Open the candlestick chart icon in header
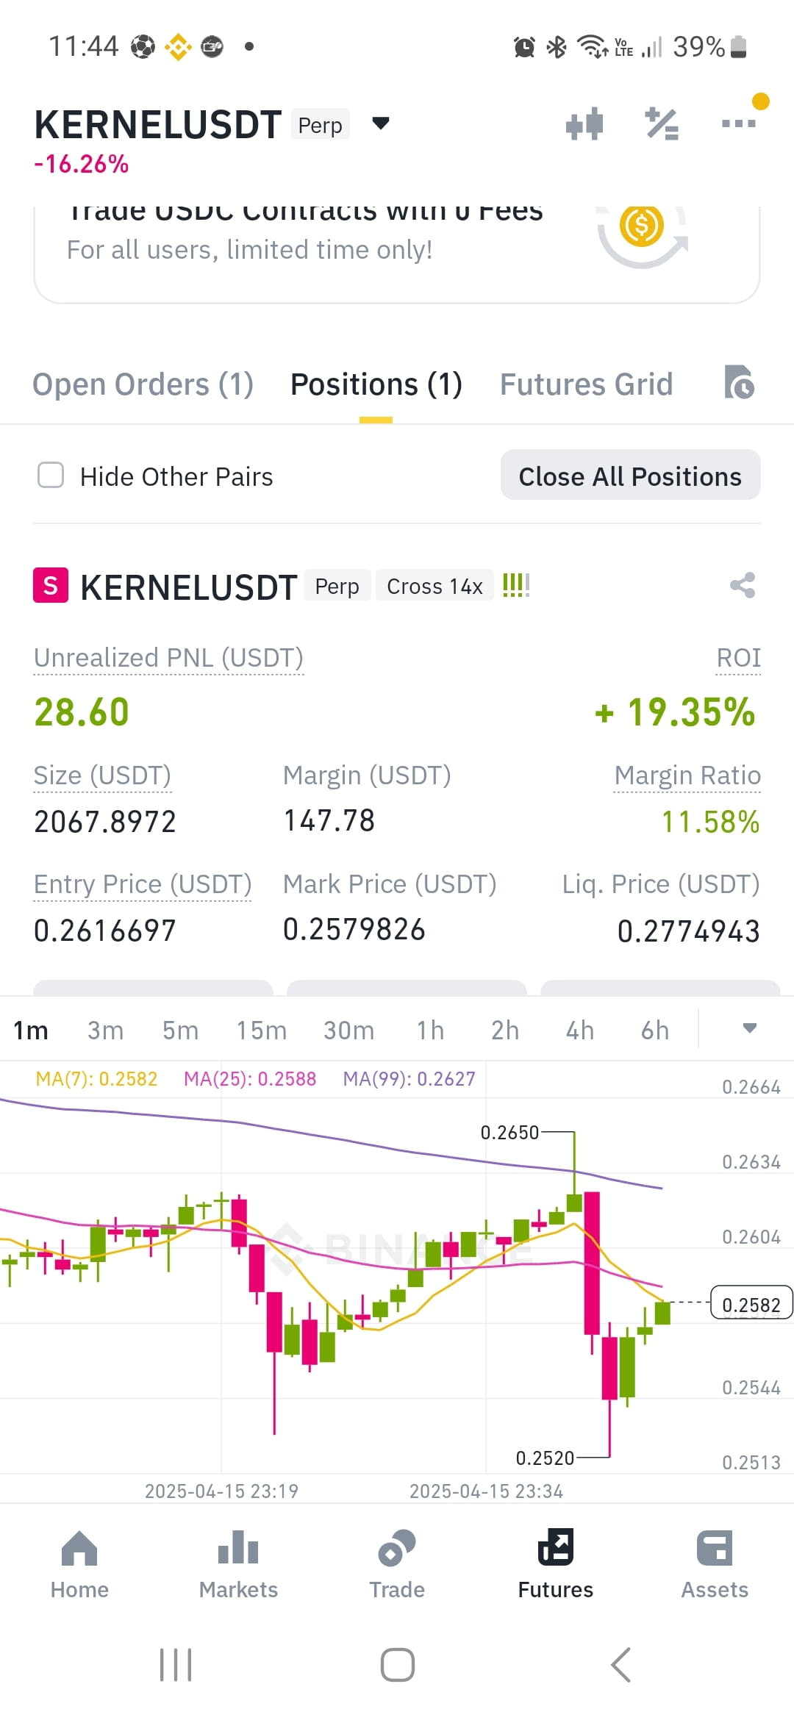Screen dimensions: 794x1720 click(x=584, y=123)
